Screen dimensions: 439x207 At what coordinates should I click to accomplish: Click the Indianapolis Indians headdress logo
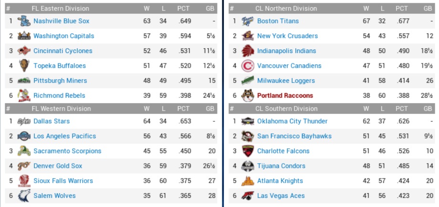point(247,51)
